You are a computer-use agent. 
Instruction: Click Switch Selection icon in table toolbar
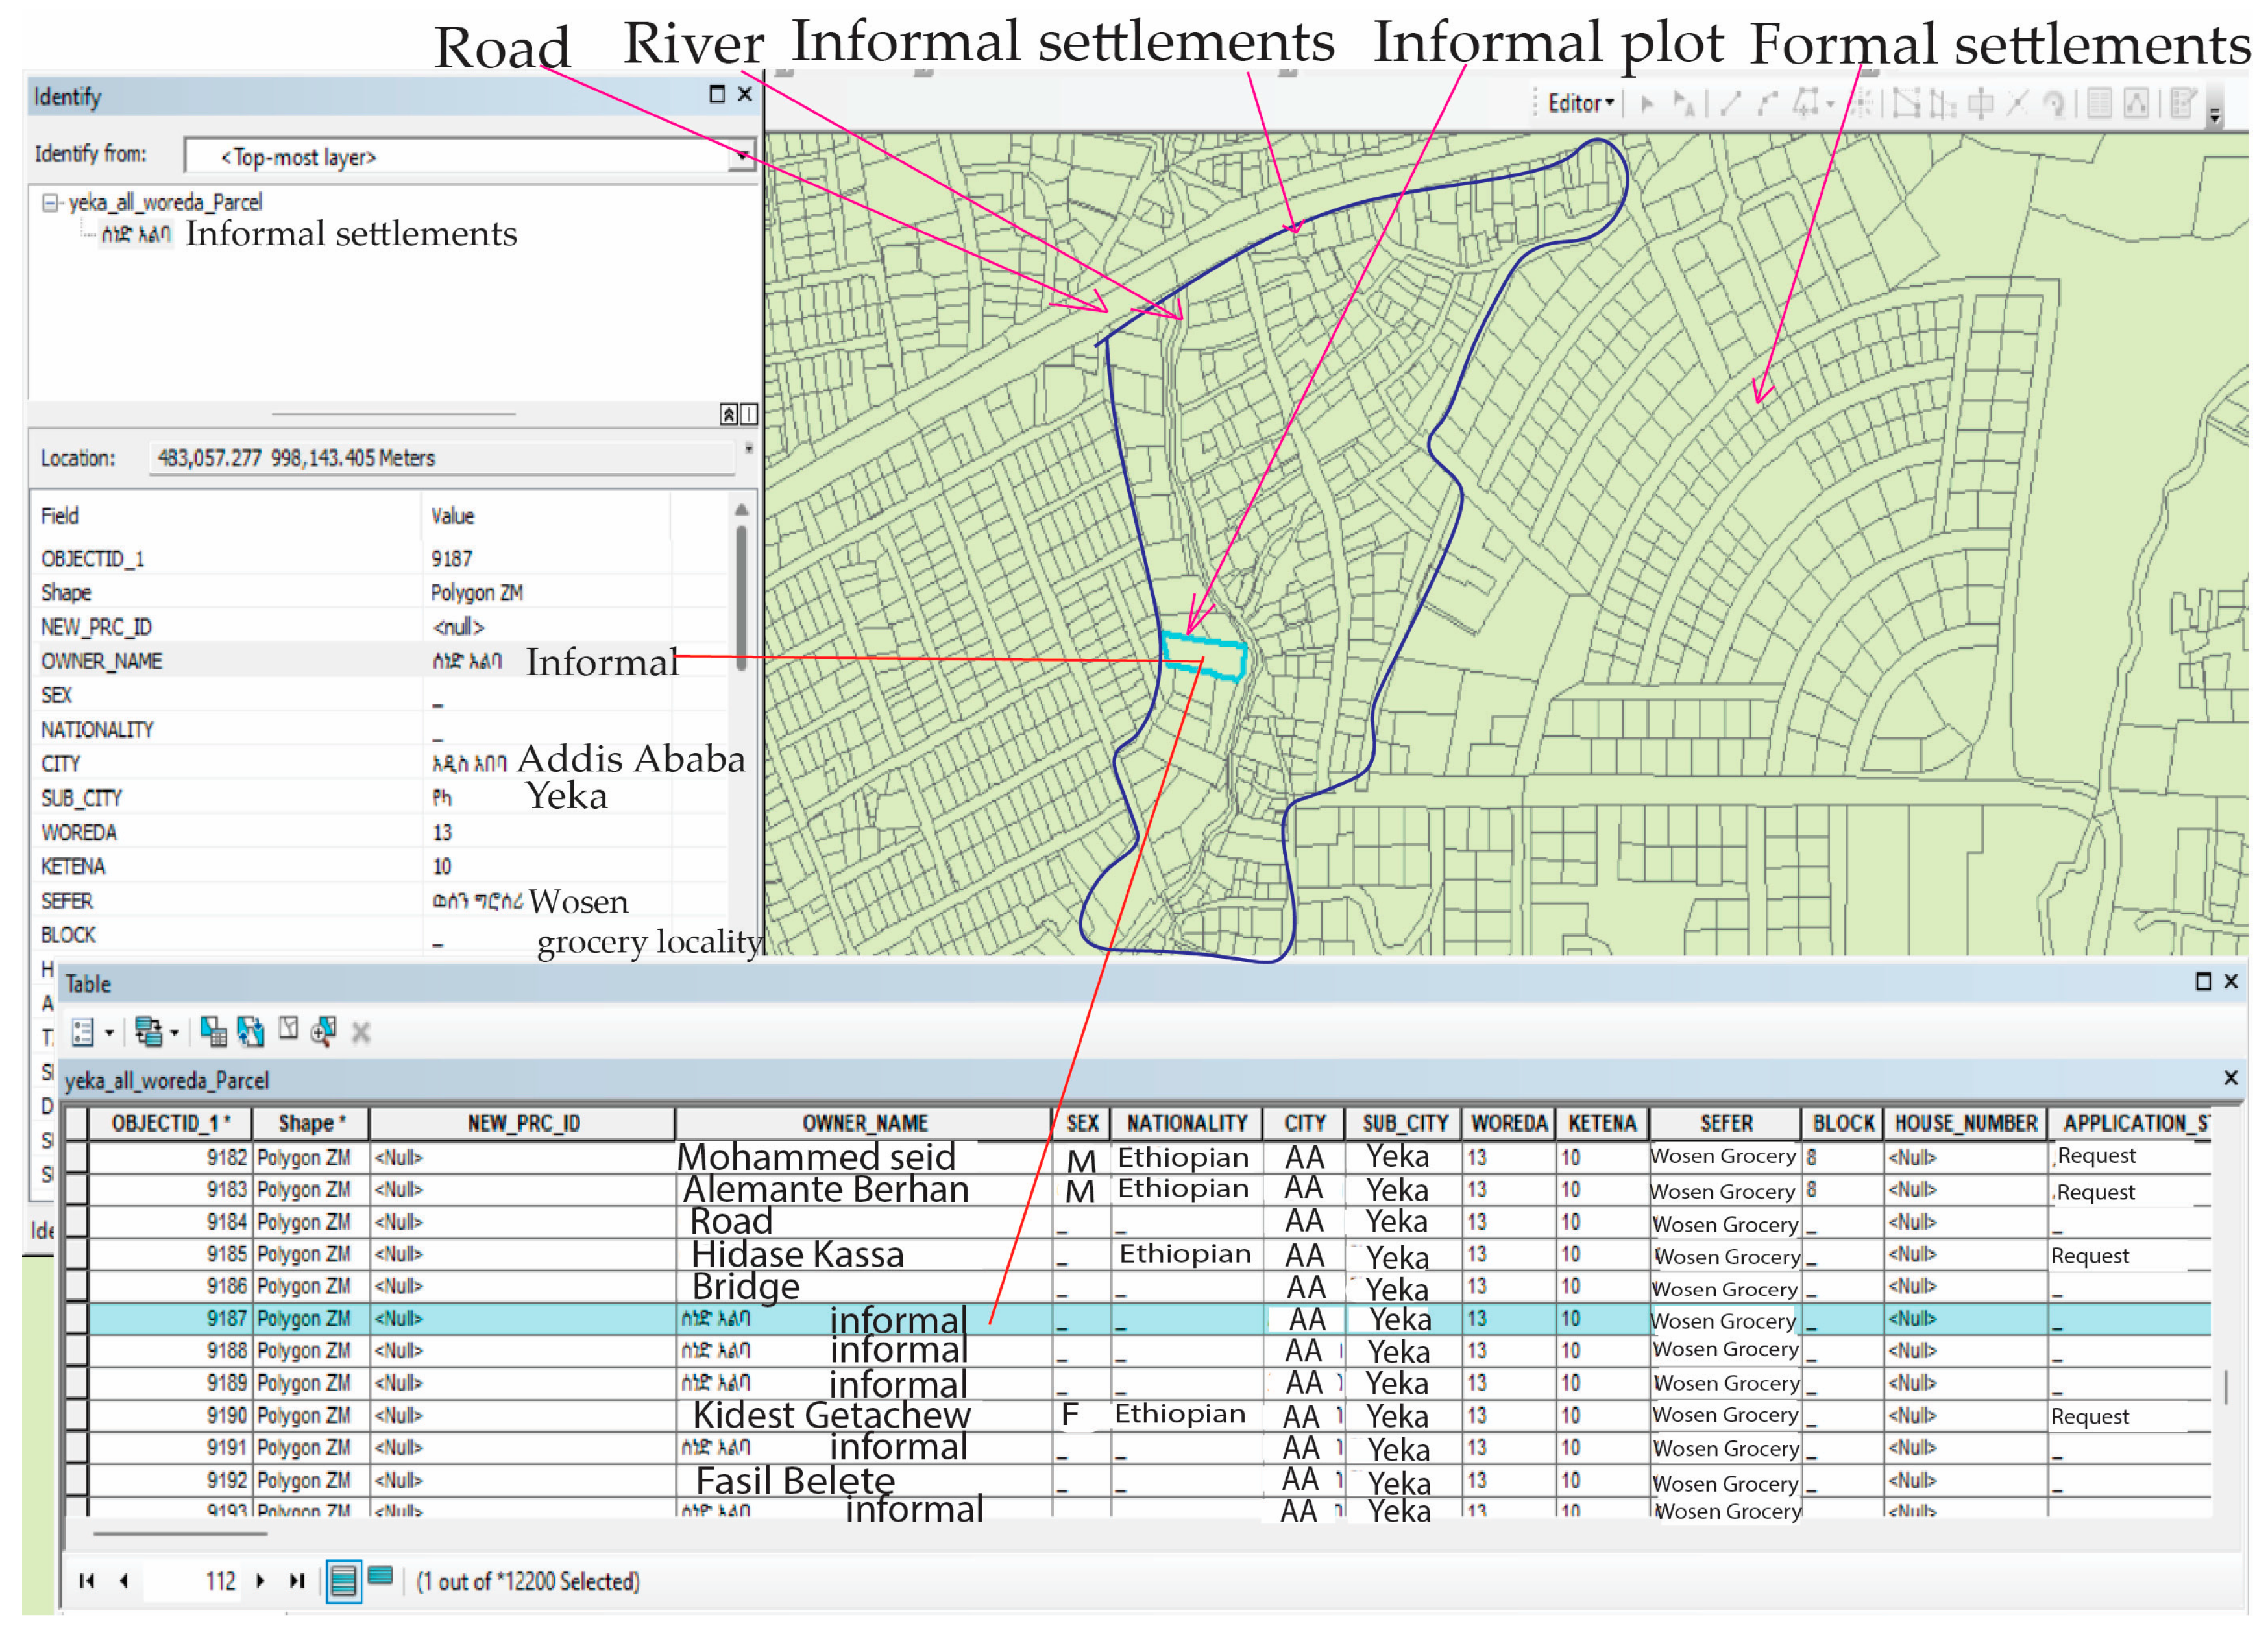251,1033
